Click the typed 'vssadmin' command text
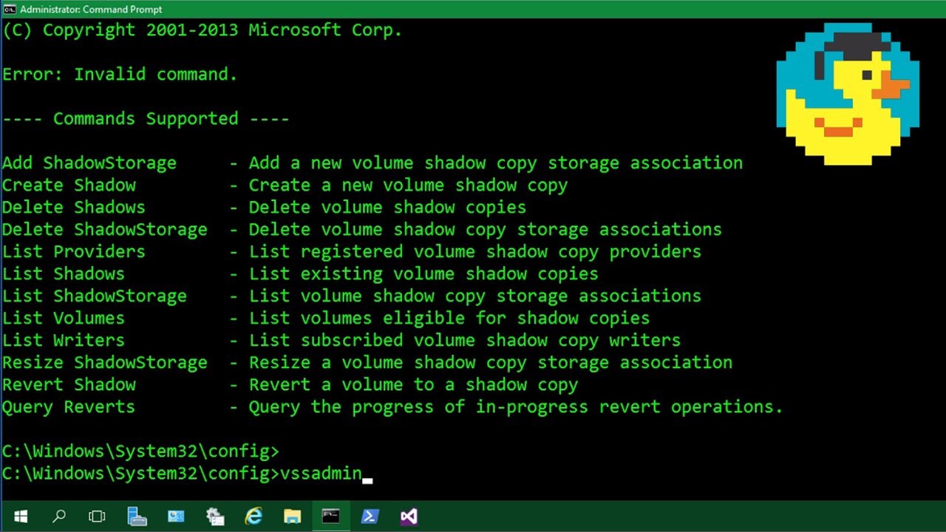The height and width of the screenshot is (532, 946). click(321, 473)
